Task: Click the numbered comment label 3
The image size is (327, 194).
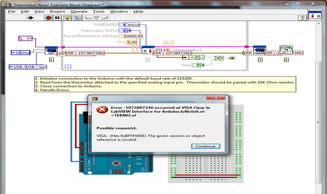Action: point(260,60)
